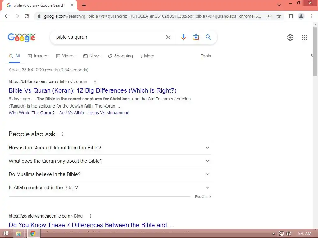Open the 'Who Wrote The Quran?' sitelink

32,113
